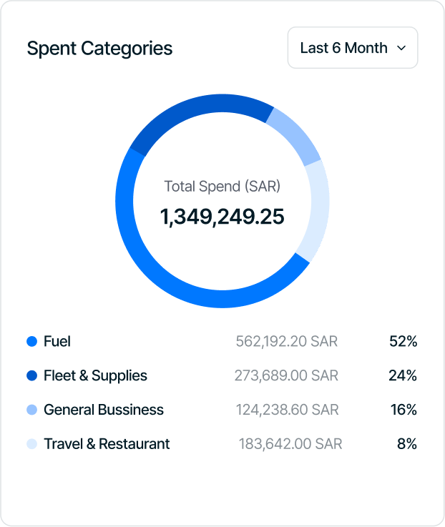Click the General Bussiness category label

[x=104, y=410]
